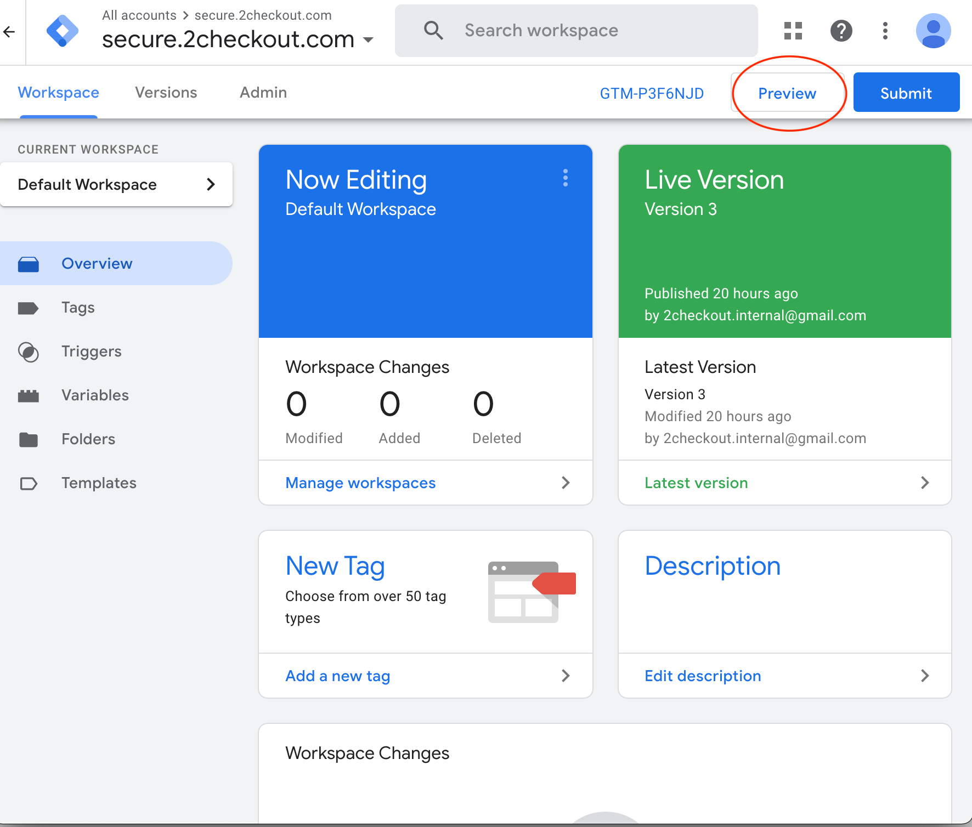The width and height of the screenshot is (972, 827).
Task: Click the Templates outline icon
Action: point(29,484)
